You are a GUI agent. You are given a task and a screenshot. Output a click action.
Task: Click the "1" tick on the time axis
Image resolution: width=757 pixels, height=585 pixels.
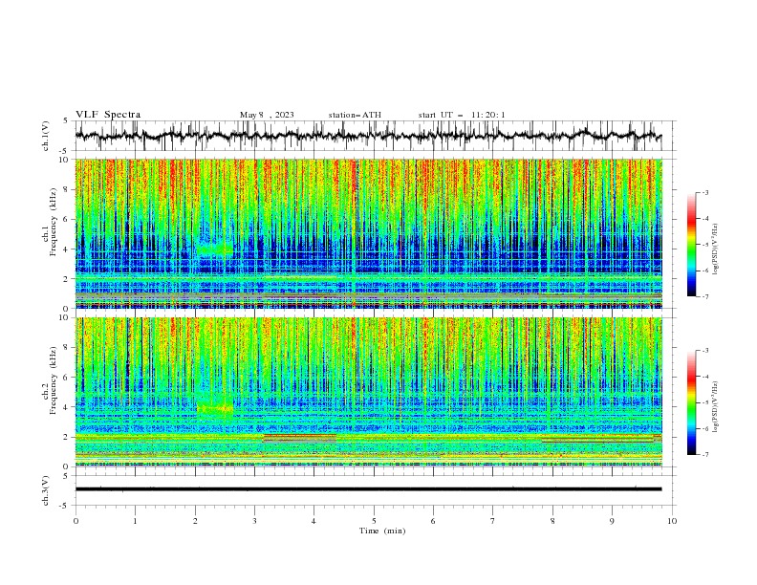click(135, 521)
